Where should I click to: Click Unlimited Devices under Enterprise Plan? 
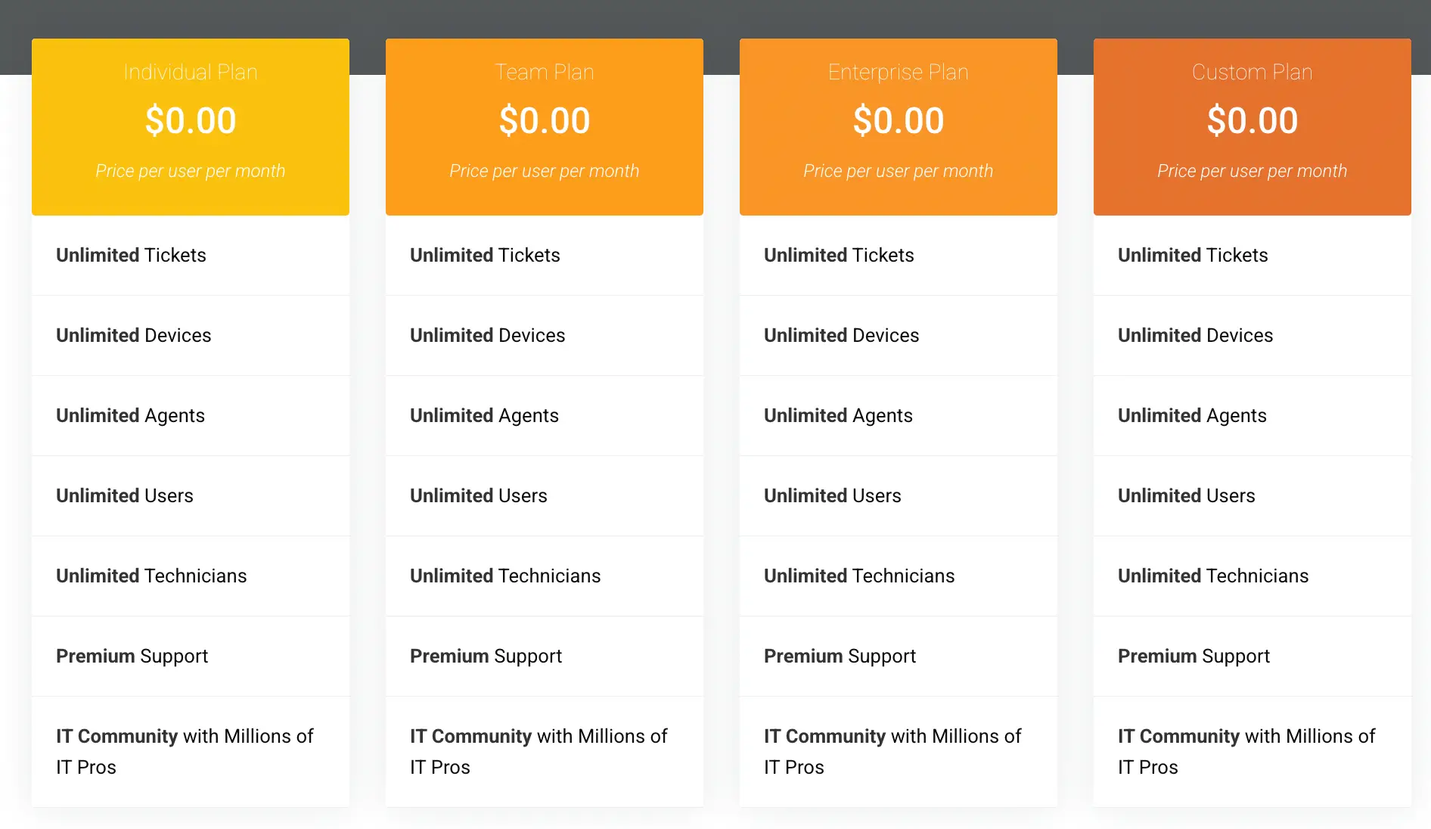tap(841, 335)
